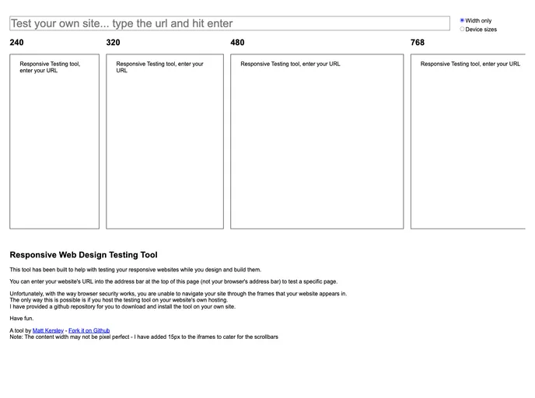Screen dimensions: 535x398
Task: Click the 'Have fun.' text
Action: click(x=22, y=319)
